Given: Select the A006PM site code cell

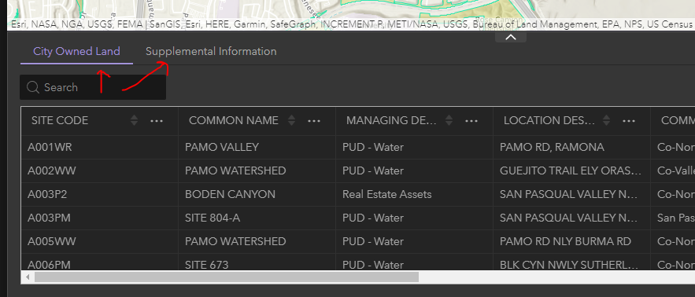Looking at the screenshot, I should coord(100,262).
